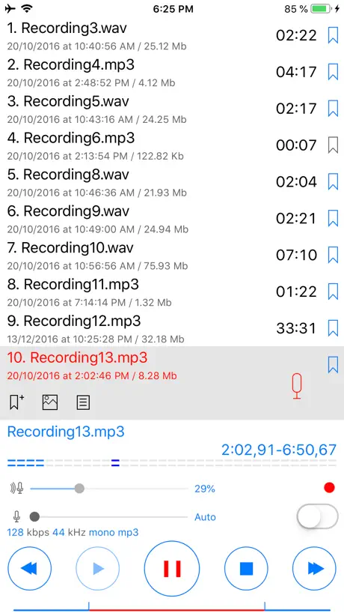Pause recording with the red pause button

tap(172, 569)
